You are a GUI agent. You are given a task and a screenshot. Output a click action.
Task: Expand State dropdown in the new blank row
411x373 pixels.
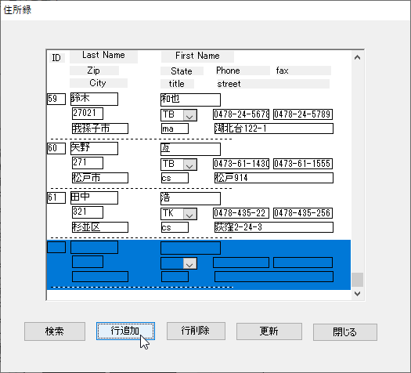click(x=189, y=263)
